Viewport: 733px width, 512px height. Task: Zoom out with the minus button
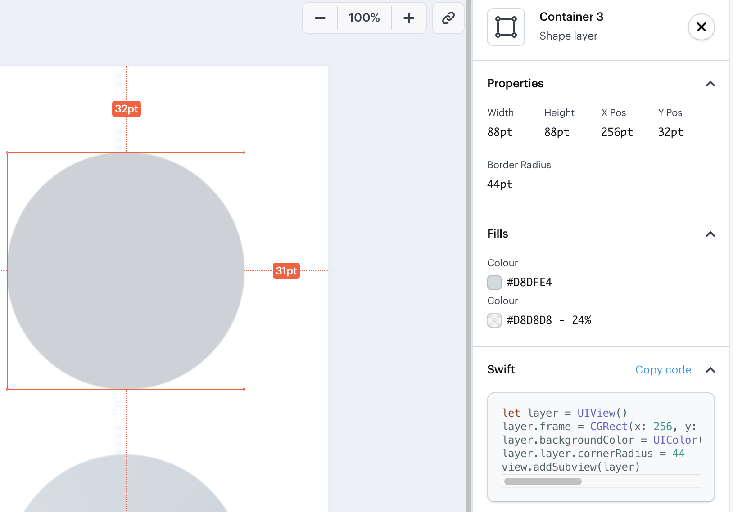click(x=320, y=18)
